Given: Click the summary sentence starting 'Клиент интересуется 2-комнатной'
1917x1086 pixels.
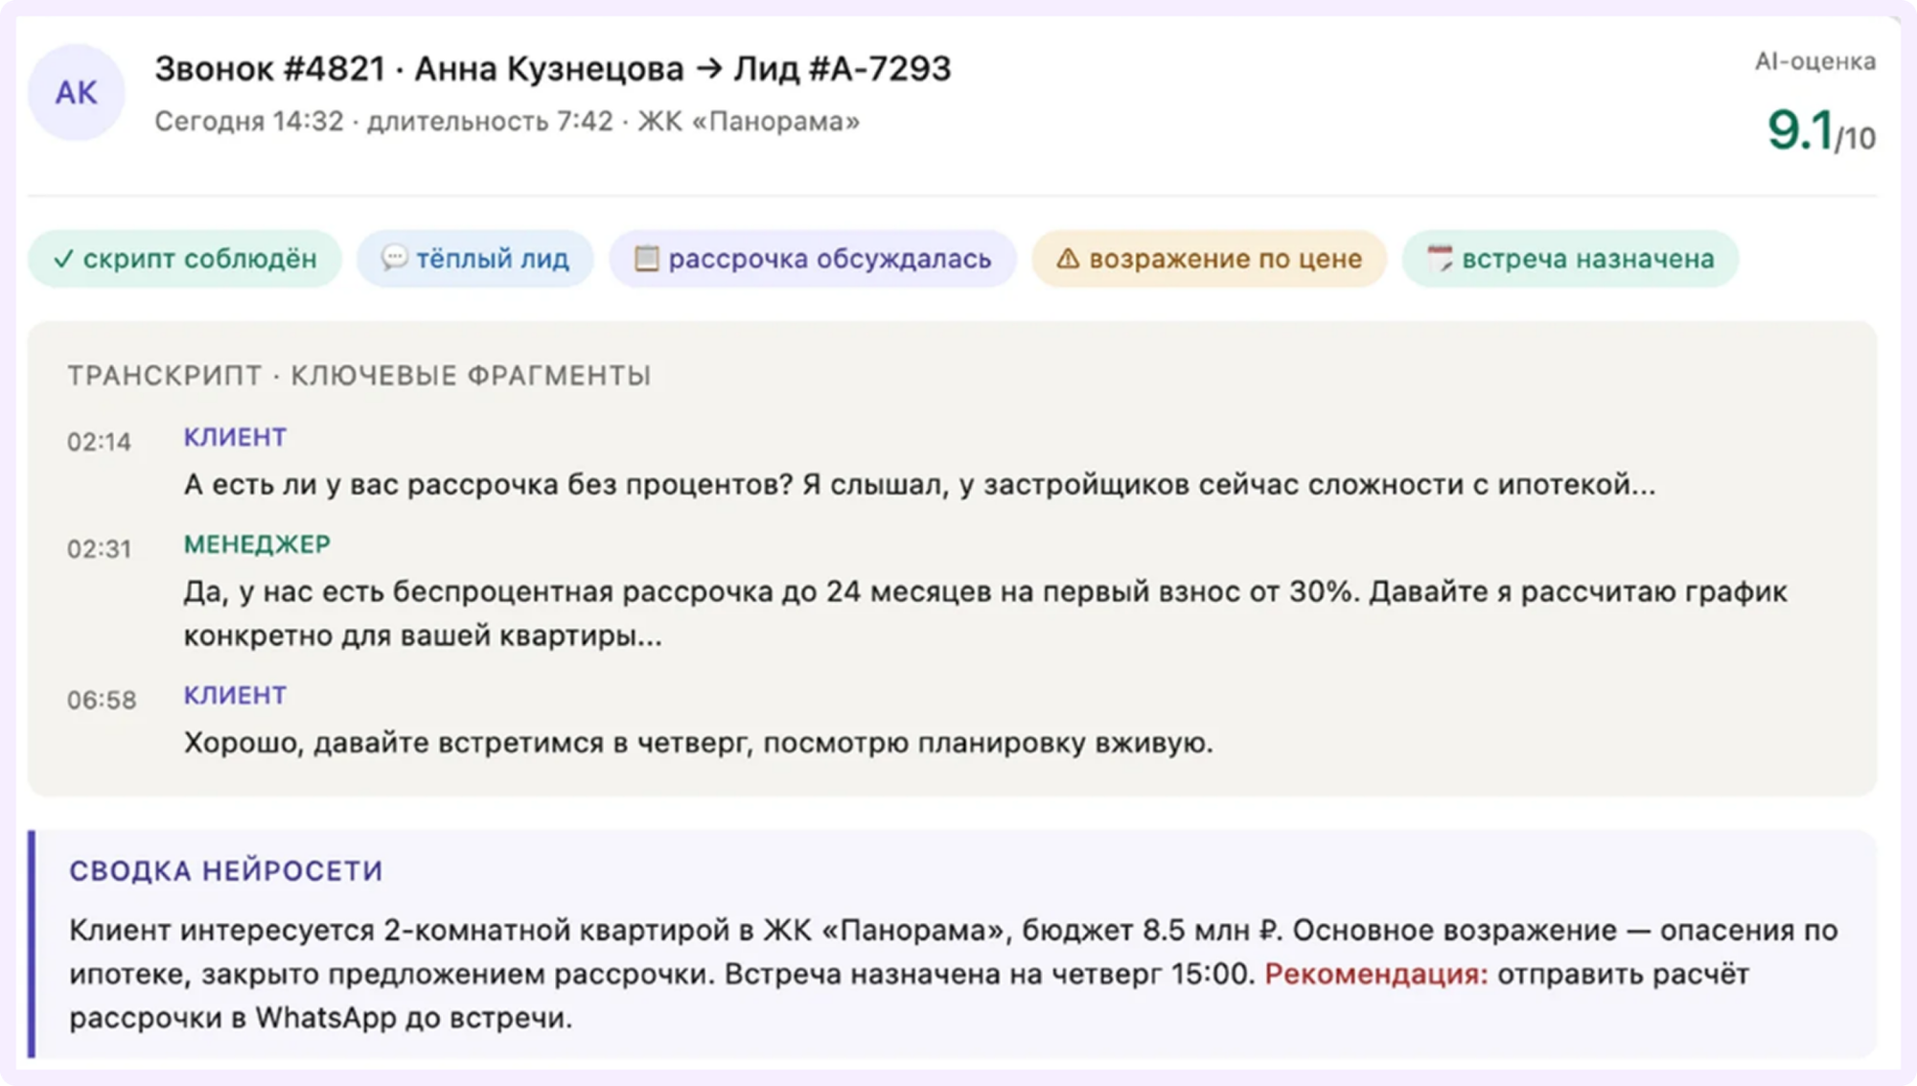Looking at the screenshot, I should click(677, 931).
